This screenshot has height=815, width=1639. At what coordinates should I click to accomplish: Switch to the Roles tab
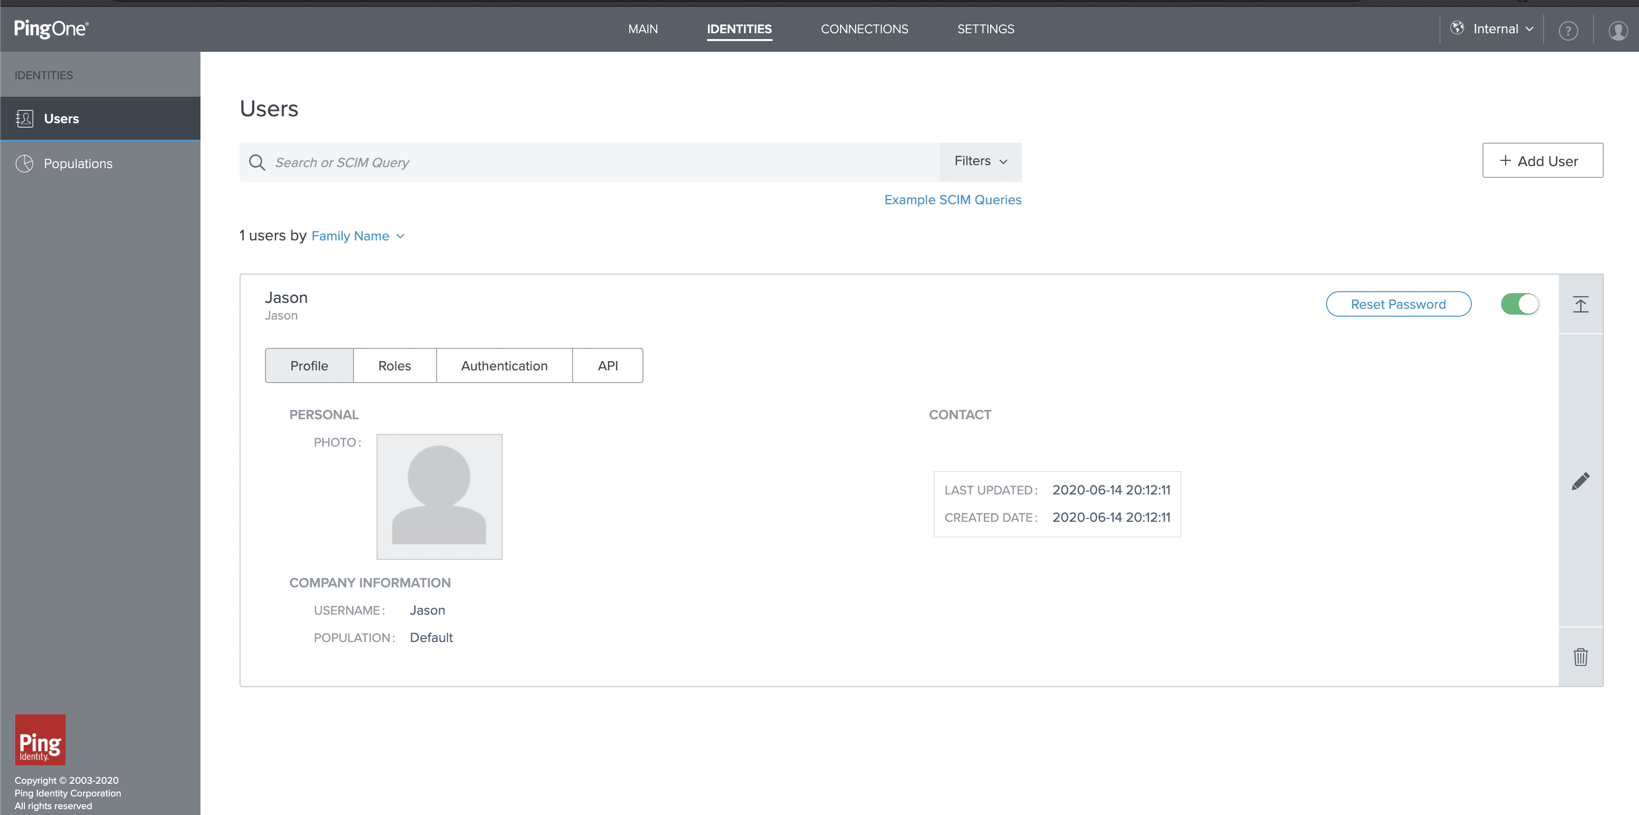pyautogui.click(x=394, y=365)
